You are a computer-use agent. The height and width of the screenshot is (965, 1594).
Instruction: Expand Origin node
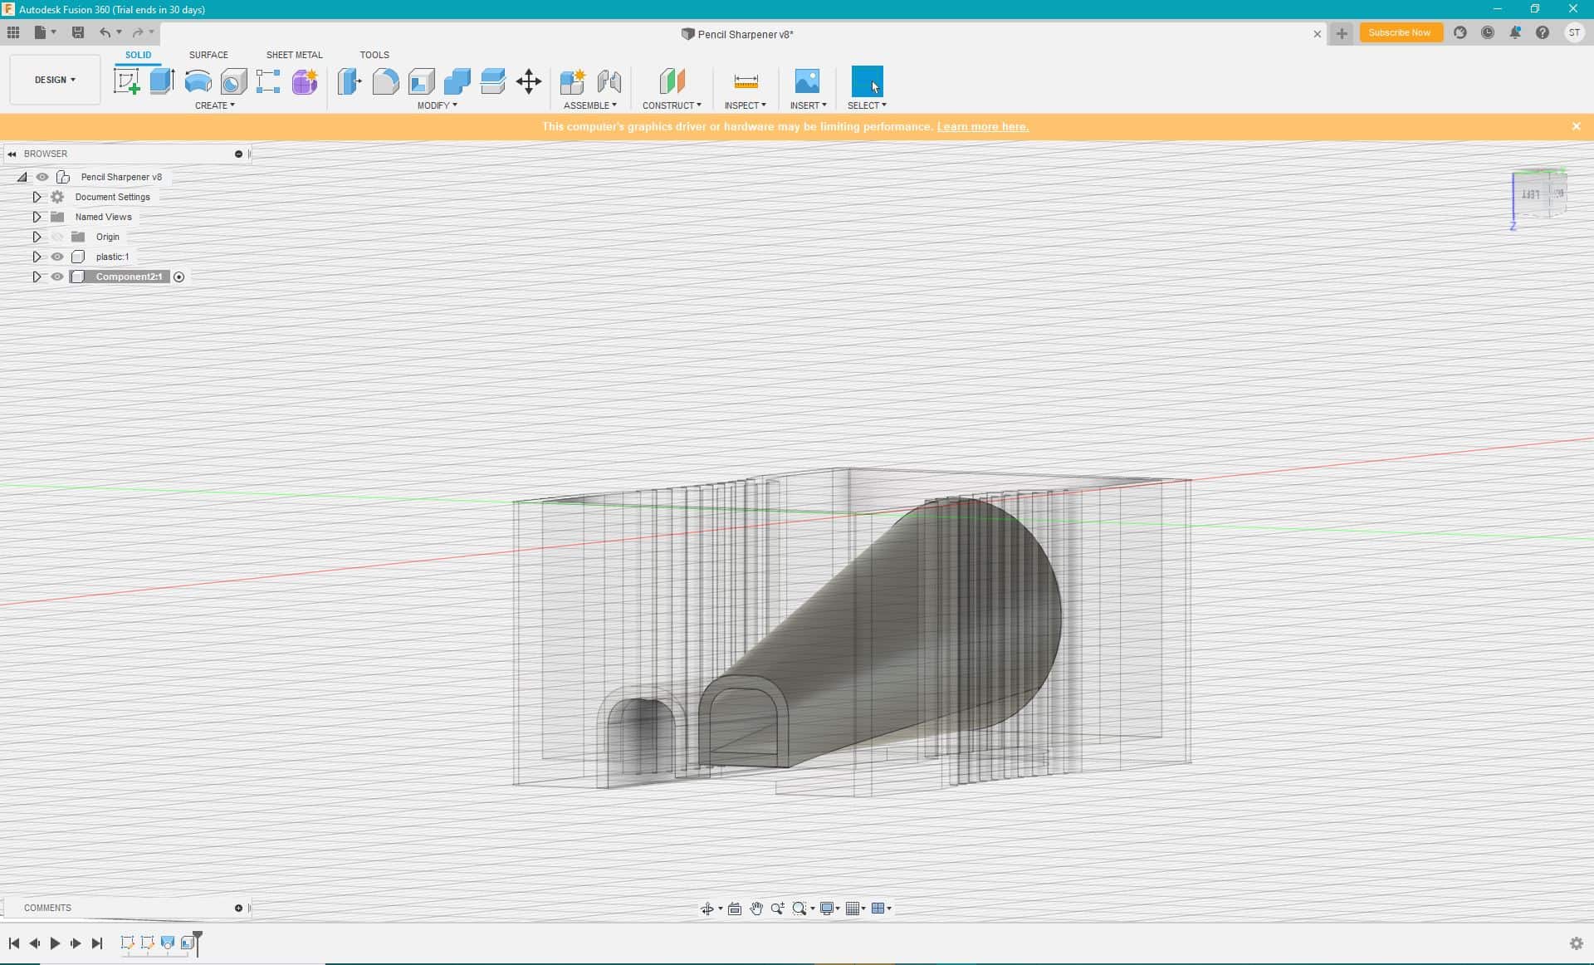37,237
